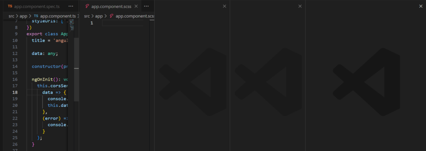This screenshot has width=426, height=151.
Task: Click line number 22 in the gutter
Action: (15, 118)
